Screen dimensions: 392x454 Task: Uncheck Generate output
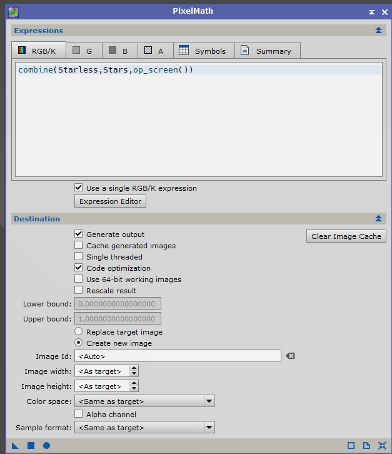click(78, 234)
